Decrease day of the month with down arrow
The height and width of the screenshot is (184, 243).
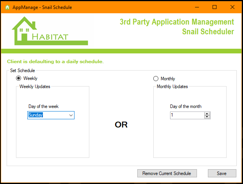pos(207,117)
